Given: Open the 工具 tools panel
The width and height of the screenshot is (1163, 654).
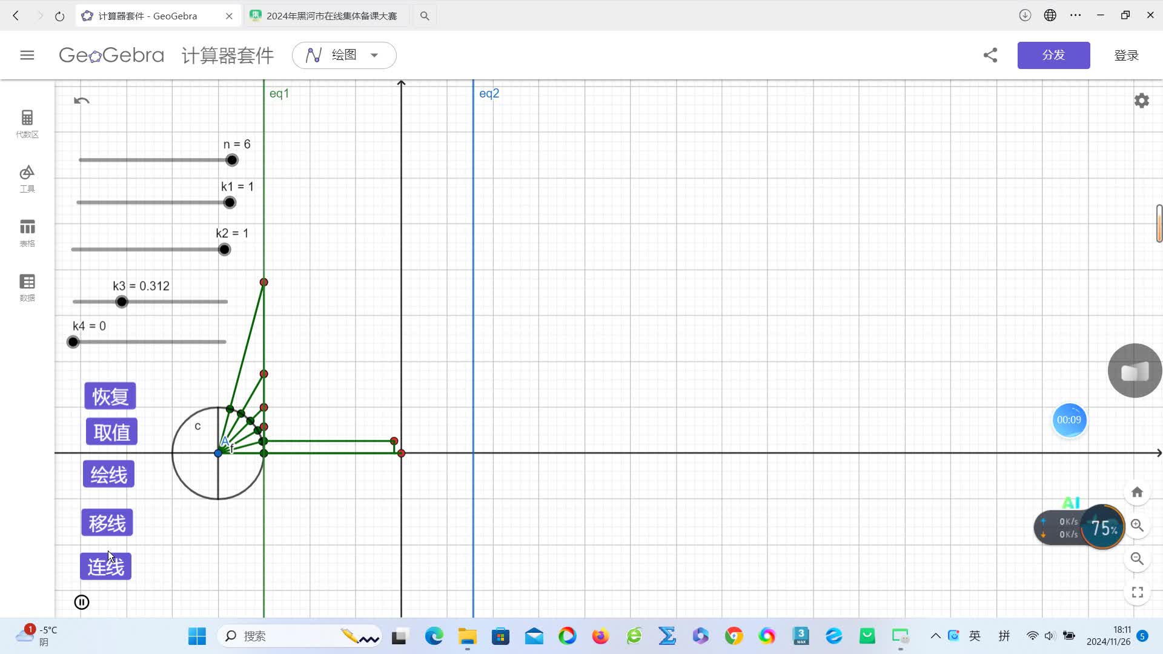Looking at the screenshot, I should [27, 179].
